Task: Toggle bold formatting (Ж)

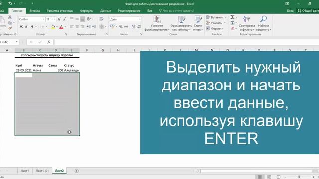Action: coord(21,27)
